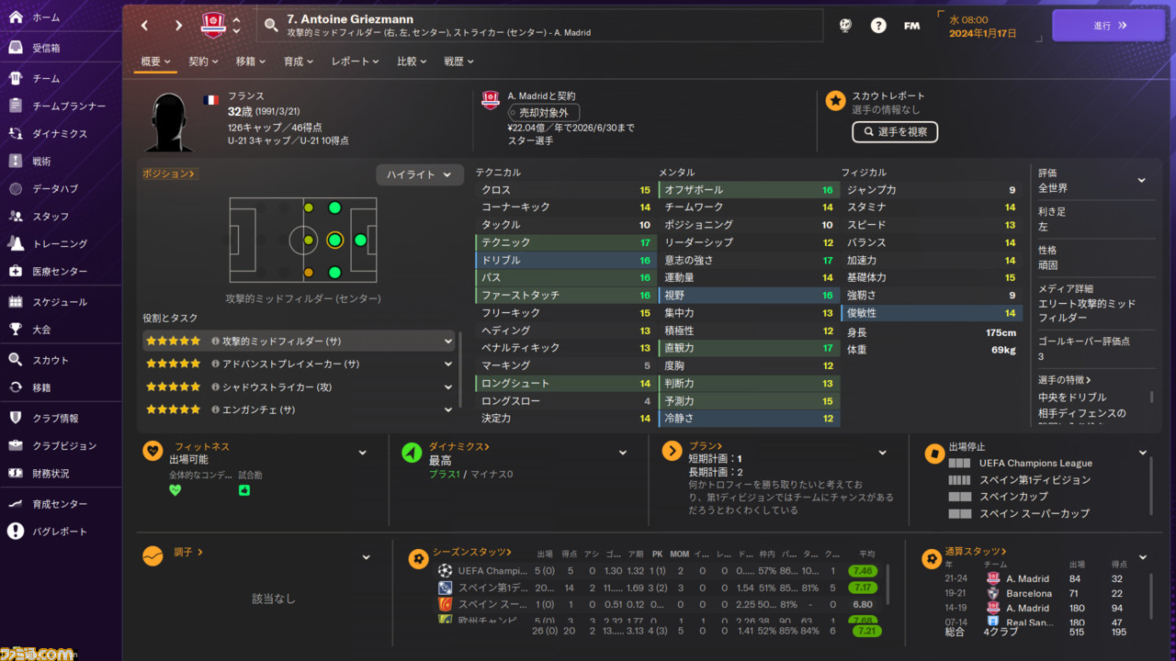
Task: Open the トレーニング training screen
Action: click(61, 243)
